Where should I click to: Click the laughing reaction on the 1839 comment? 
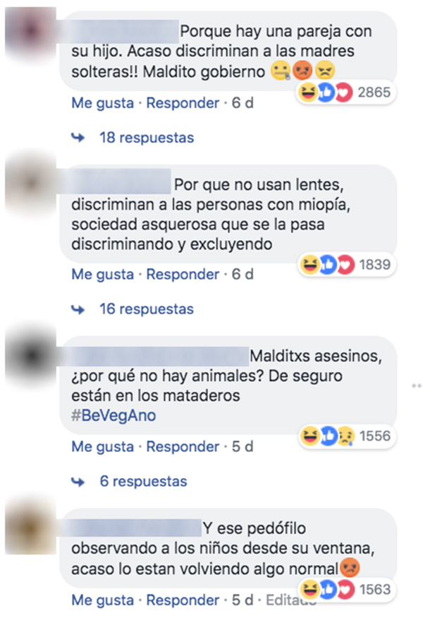(x=309, y=265)
